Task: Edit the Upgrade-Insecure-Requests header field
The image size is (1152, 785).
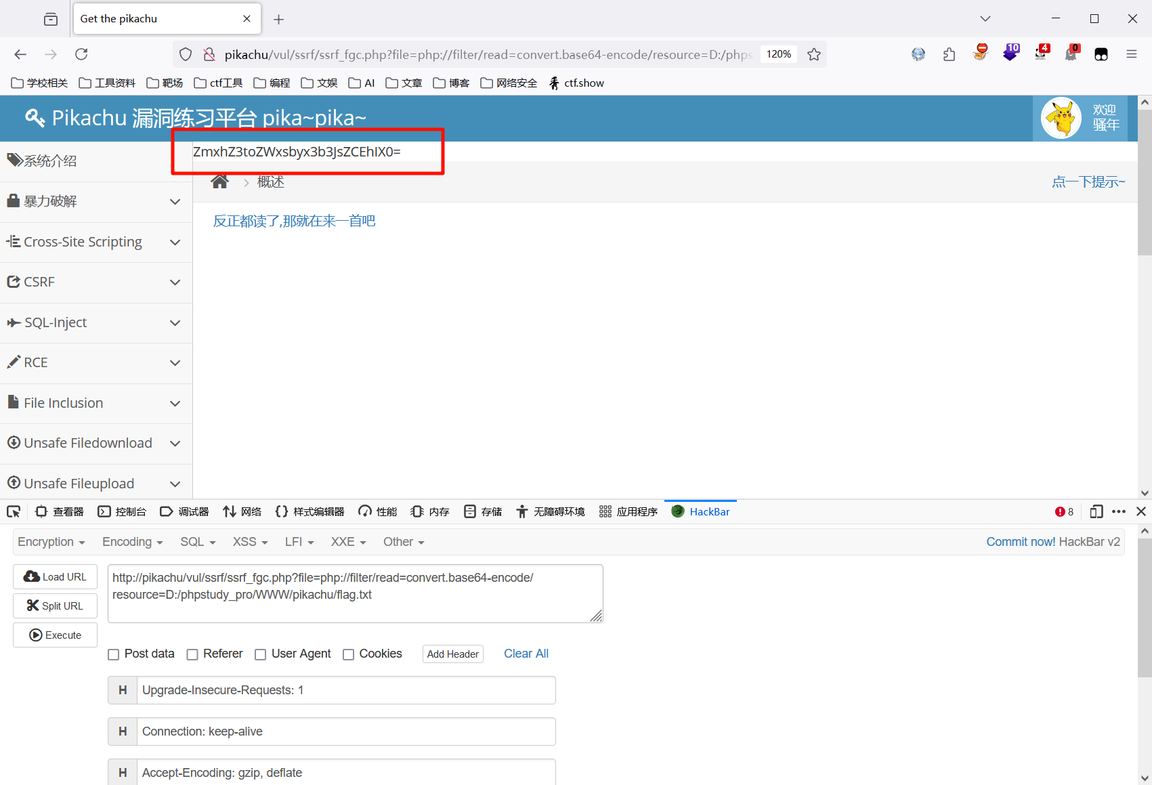Action: tap(346, 690)
